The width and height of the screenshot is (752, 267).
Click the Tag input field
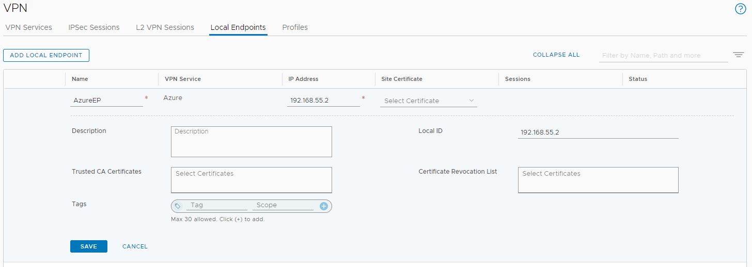click(217, 205)
